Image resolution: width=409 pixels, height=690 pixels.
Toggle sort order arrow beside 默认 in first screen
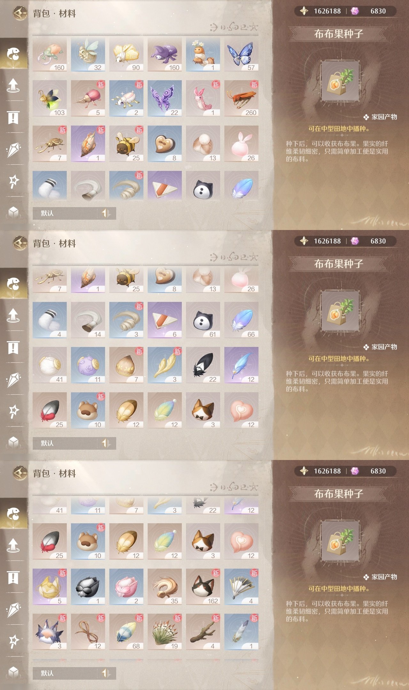tap(106, 213)
